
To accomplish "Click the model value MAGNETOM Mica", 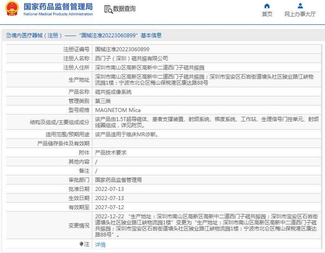I will click(x=117, y=110).
